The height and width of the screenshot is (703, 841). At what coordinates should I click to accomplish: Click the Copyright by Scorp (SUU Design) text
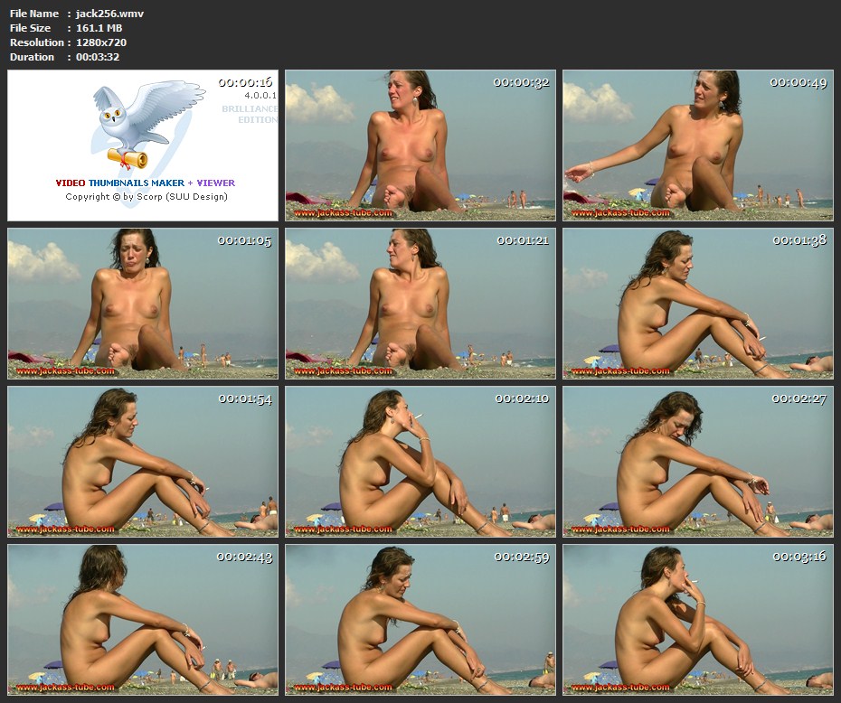(146, 196)
